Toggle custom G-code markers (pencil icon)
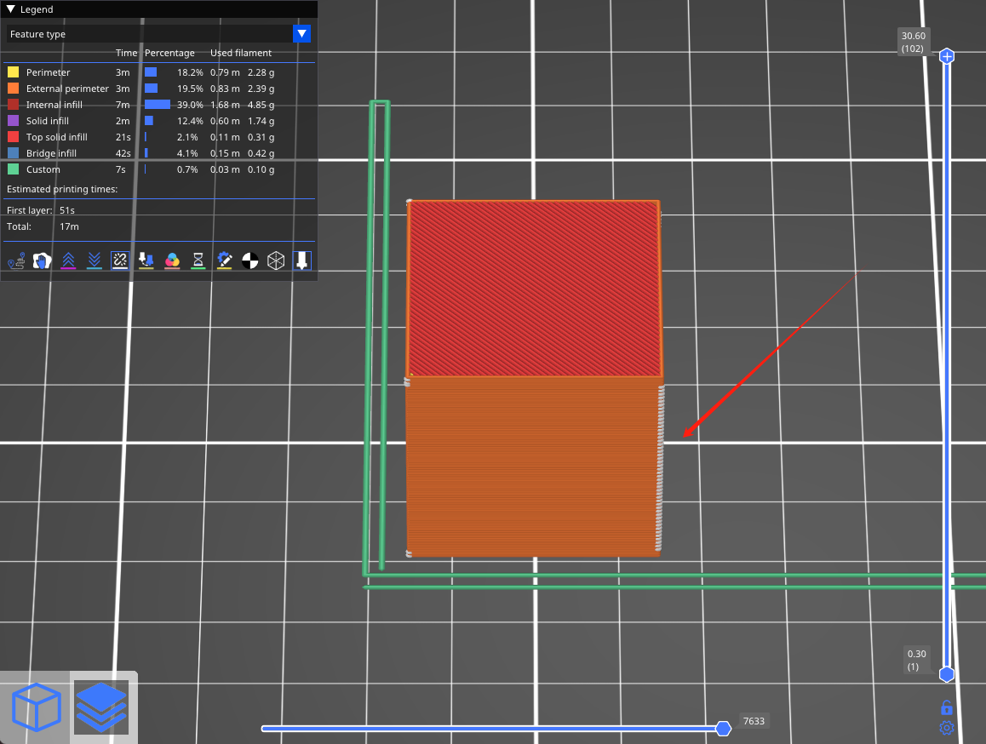This screenshot has height=744, width=986. tap(224, 260)
